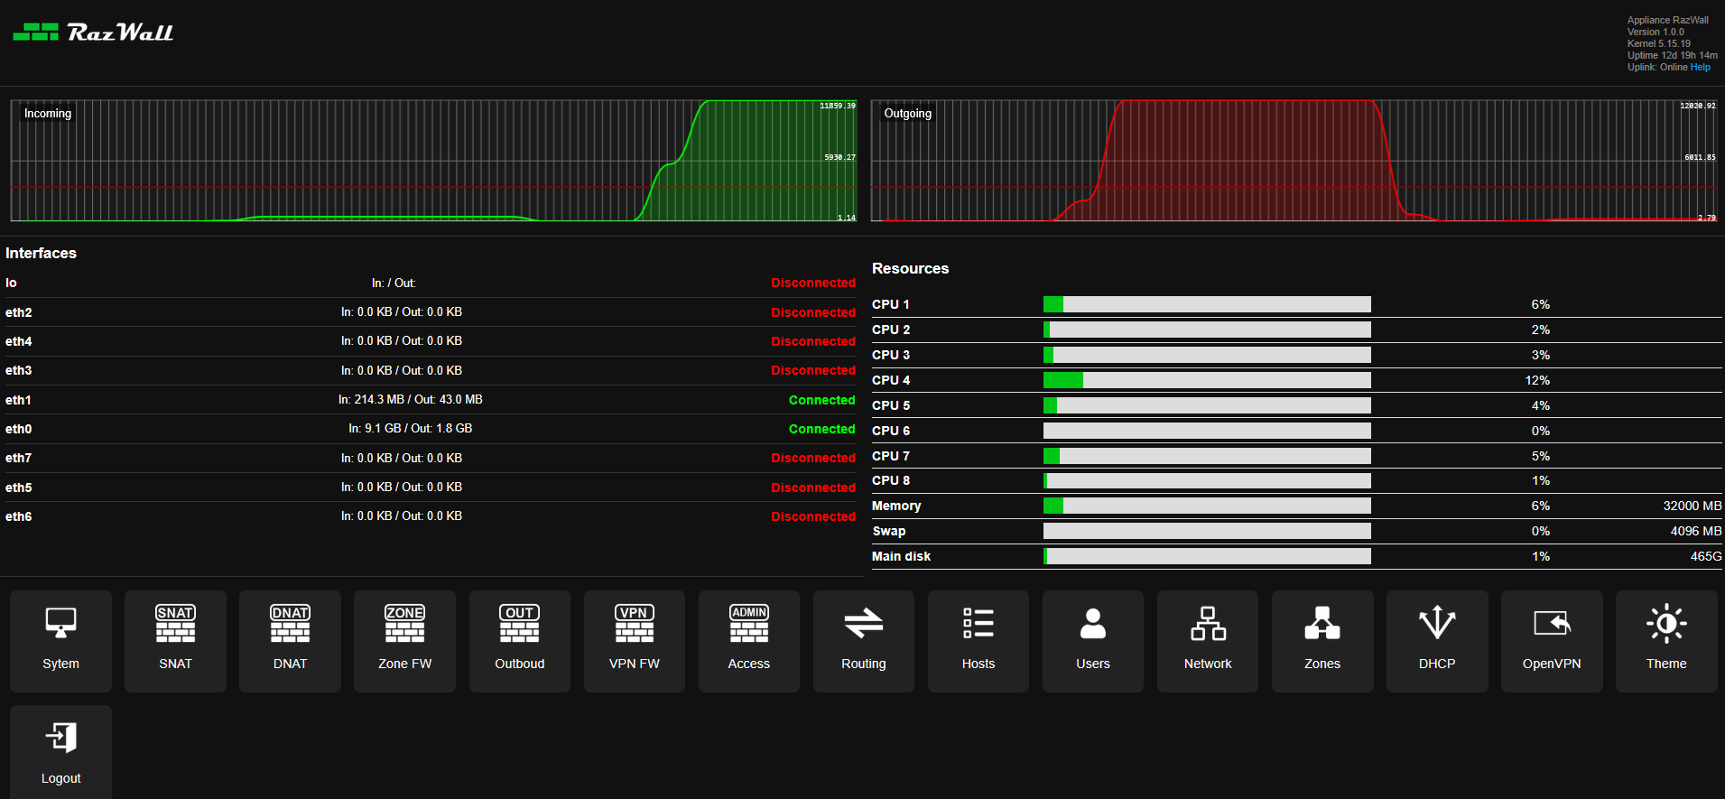The height and width of the screenshot is (799, 1725).
Task: Open the Sytem monitor icon tile
Action: [x=60, y=641]
